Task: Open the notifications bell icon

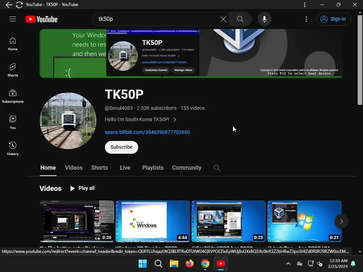Action: pyautogui.click(x=353, y=263)
